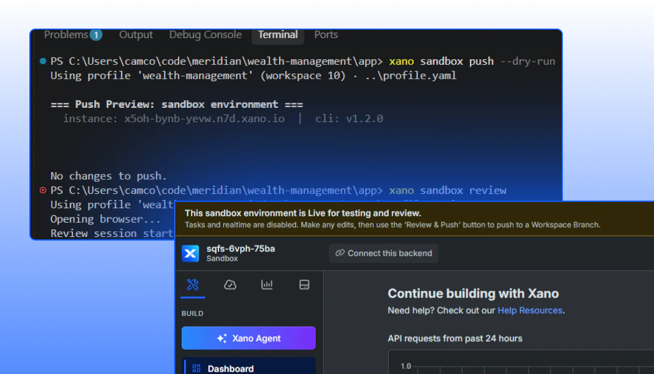The image size is (654, 374).
Task: Switch to the Ports tab
Action: [x=326, y=34]
